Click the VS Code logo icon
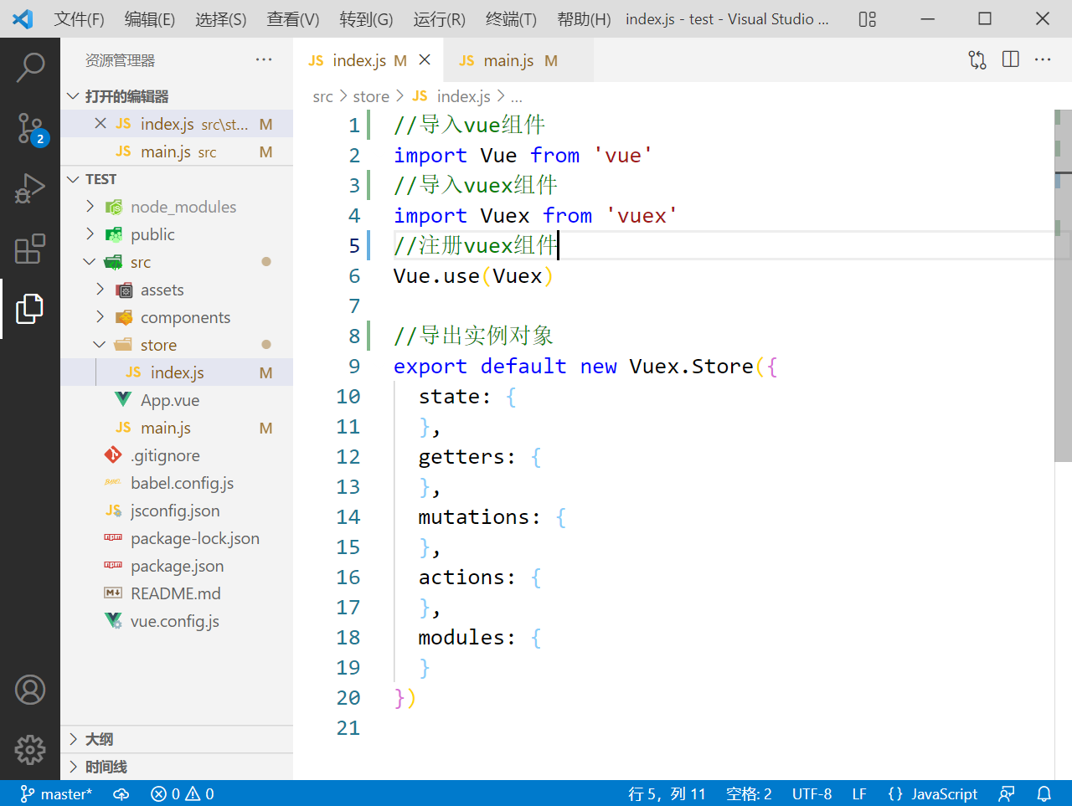 [23, 19]
